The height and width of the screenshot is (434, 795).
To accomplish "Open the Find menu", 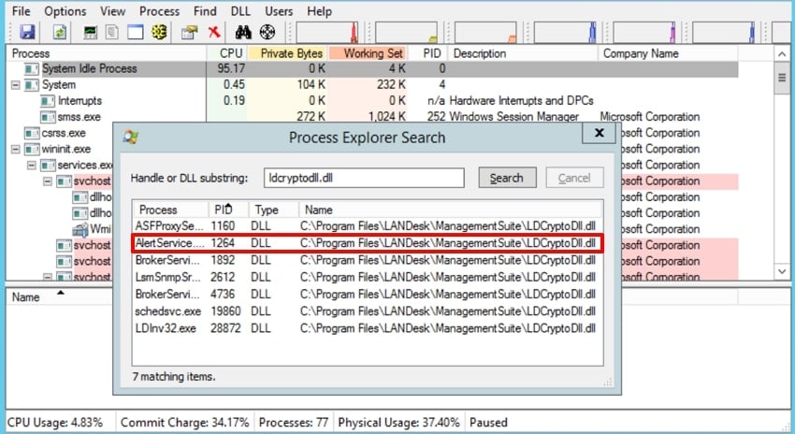I will click(205, 11).
